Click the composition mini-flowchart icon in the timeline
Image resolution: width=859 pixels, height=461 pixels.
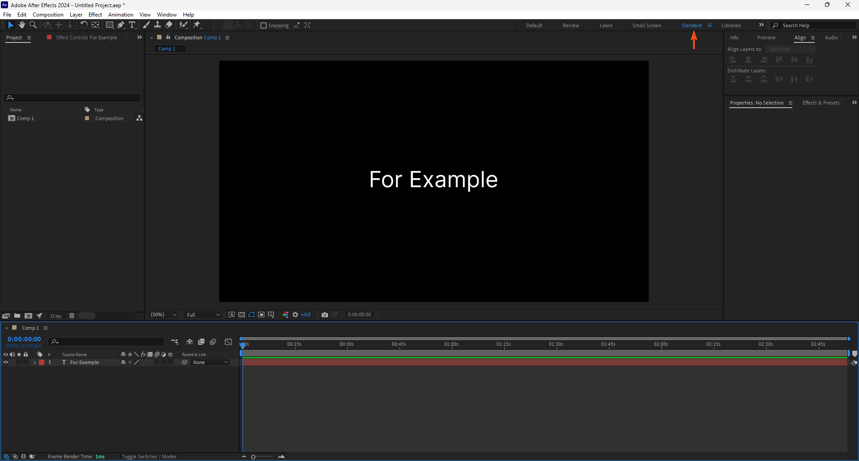pyautogui.click(x=174, y=342)
